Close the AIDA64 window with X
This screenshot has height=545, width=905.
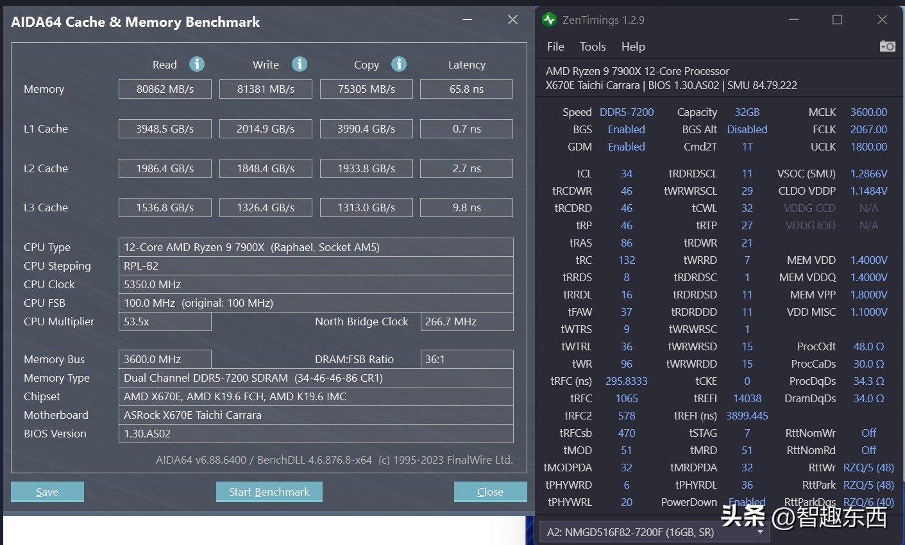tap(512, 20)
